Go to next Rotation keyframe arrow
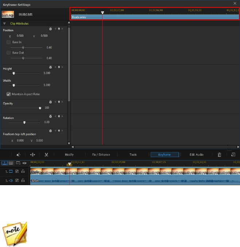The height and width of the screenshot is (247, 240). [62, 116]
